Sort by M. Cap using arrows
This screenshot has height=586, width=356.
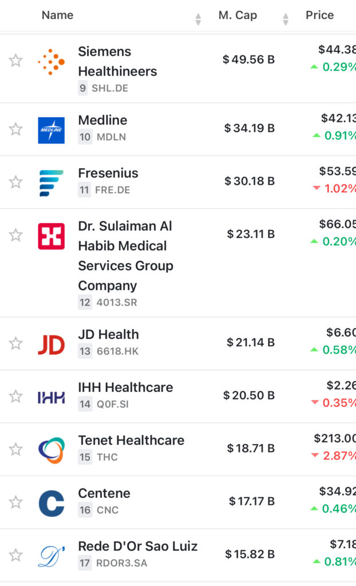(286, 19)
